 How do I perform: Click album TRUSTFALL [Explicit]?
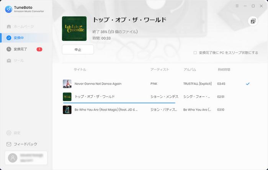coord(198,84)
